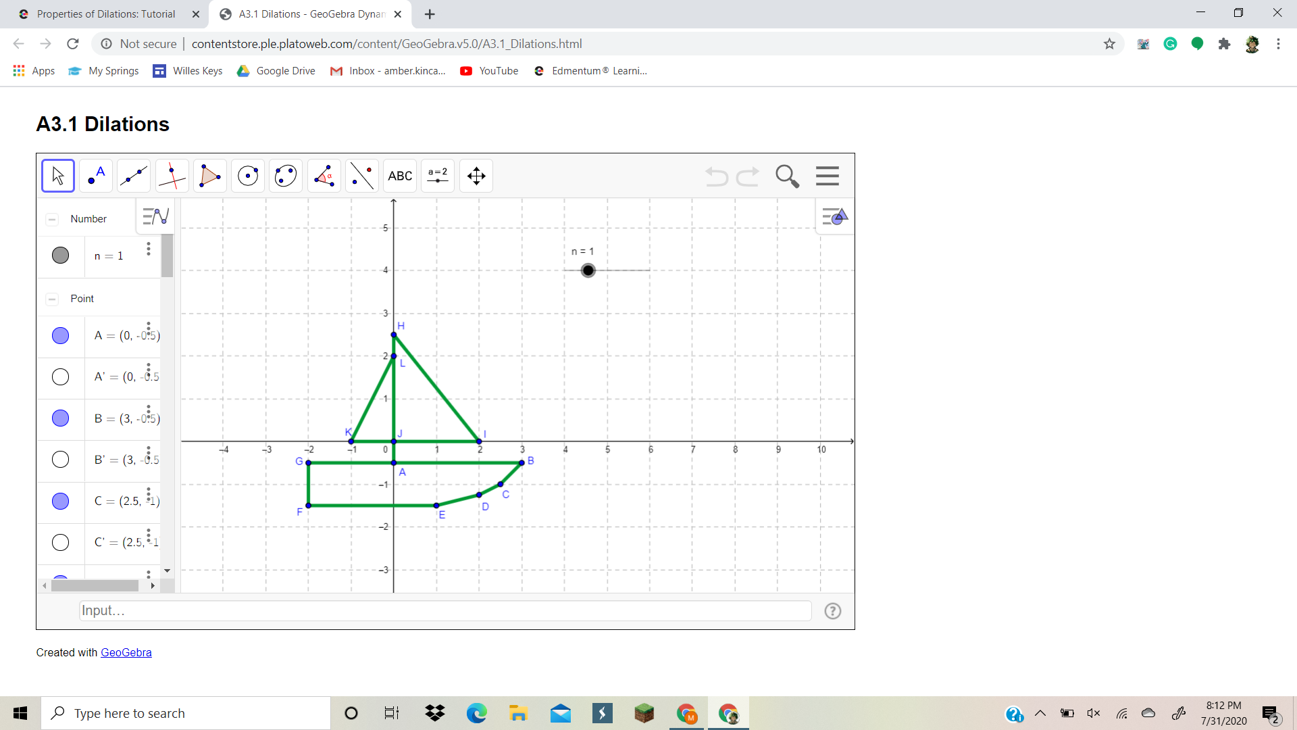Image resolution: width=1297 pixels, height=730 pixels.
Task: Select the Point tool in GeoGebra
Action: [x=95, y=176]
